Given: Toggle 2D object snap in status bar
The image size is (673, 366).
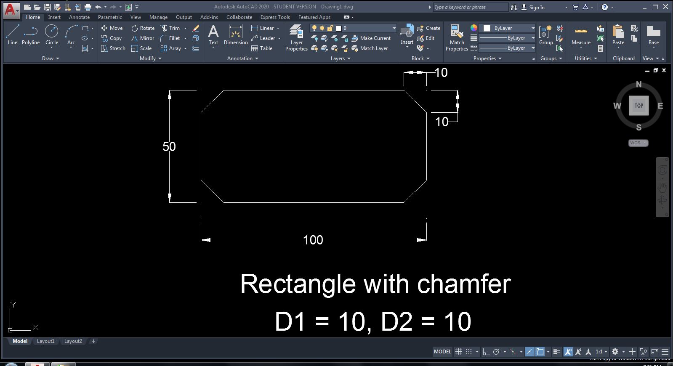Looking at the screenshot, I should point(540,352).
